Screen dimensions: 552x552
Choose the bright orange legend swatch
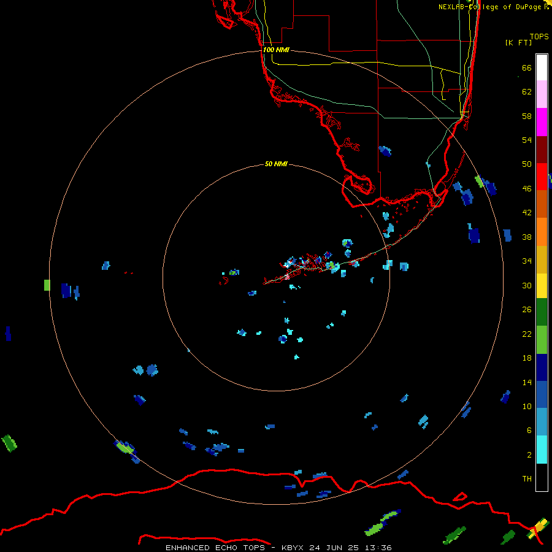(542, 232)
